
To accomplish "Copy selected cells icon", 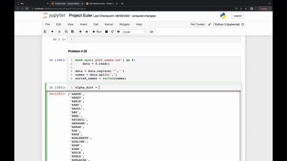I will coord(66,32).
